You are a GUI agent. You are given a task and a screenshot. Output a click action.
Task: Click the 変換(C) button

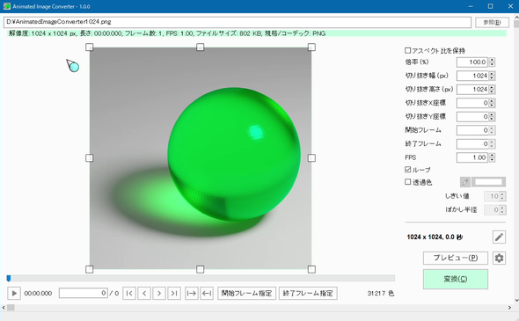tap(456, 279)
